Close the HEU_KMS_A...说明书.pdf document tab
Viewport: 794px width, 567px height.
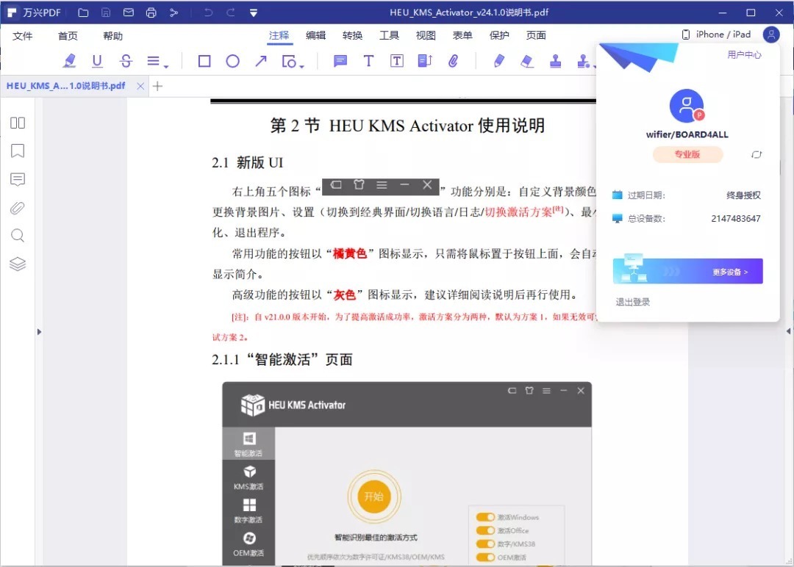click(141, 86)
